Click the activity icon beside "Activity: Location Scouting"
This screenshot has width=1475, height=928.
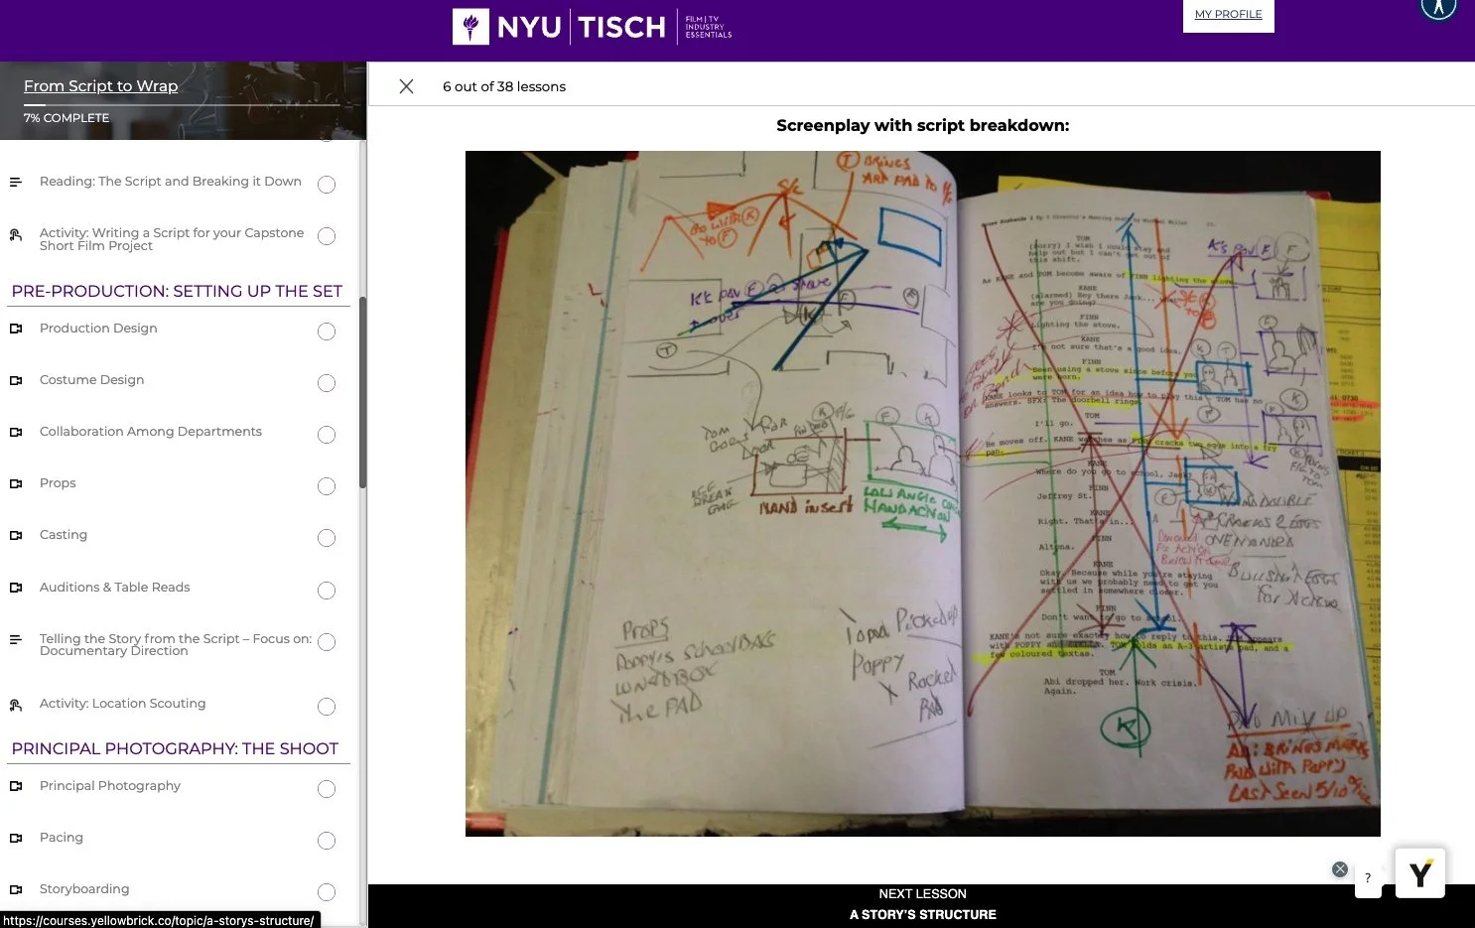(x=16, y=706)
